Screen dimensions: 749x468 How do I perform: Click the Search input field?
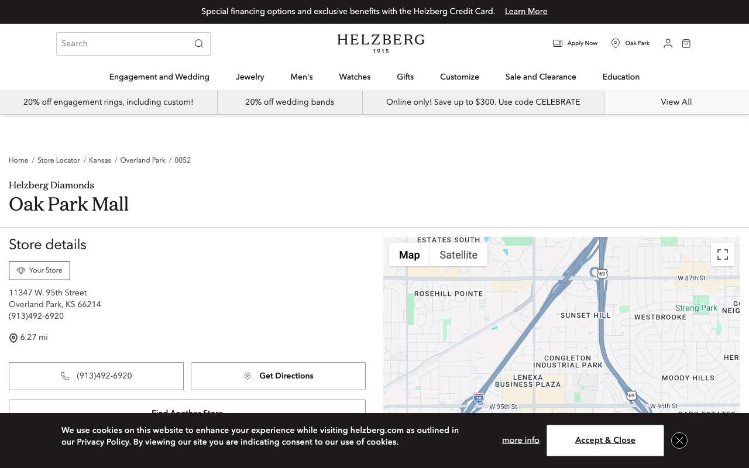coord(133,44)
